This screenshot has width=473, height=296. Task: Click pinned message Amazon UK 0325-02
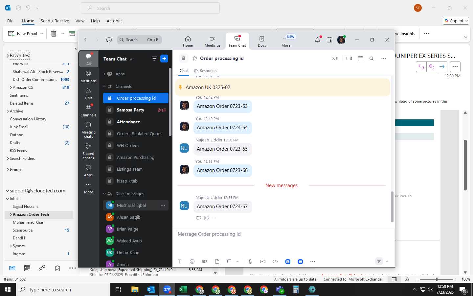pos(282,87)
